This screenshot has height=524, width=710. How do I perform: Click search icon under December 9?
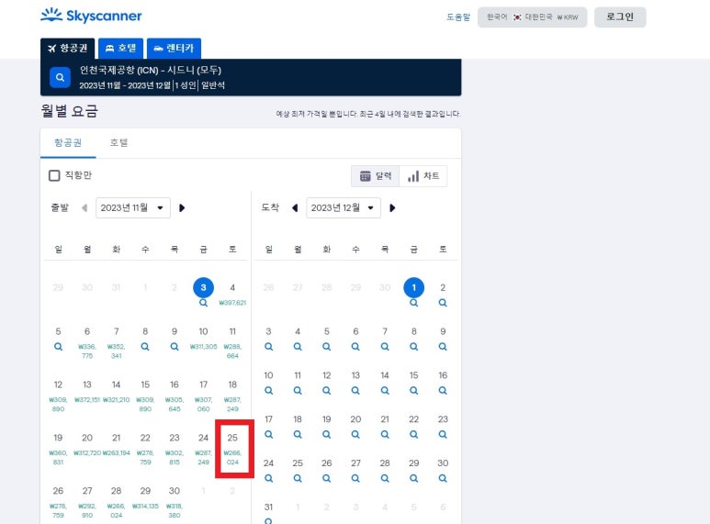point(443,347)
